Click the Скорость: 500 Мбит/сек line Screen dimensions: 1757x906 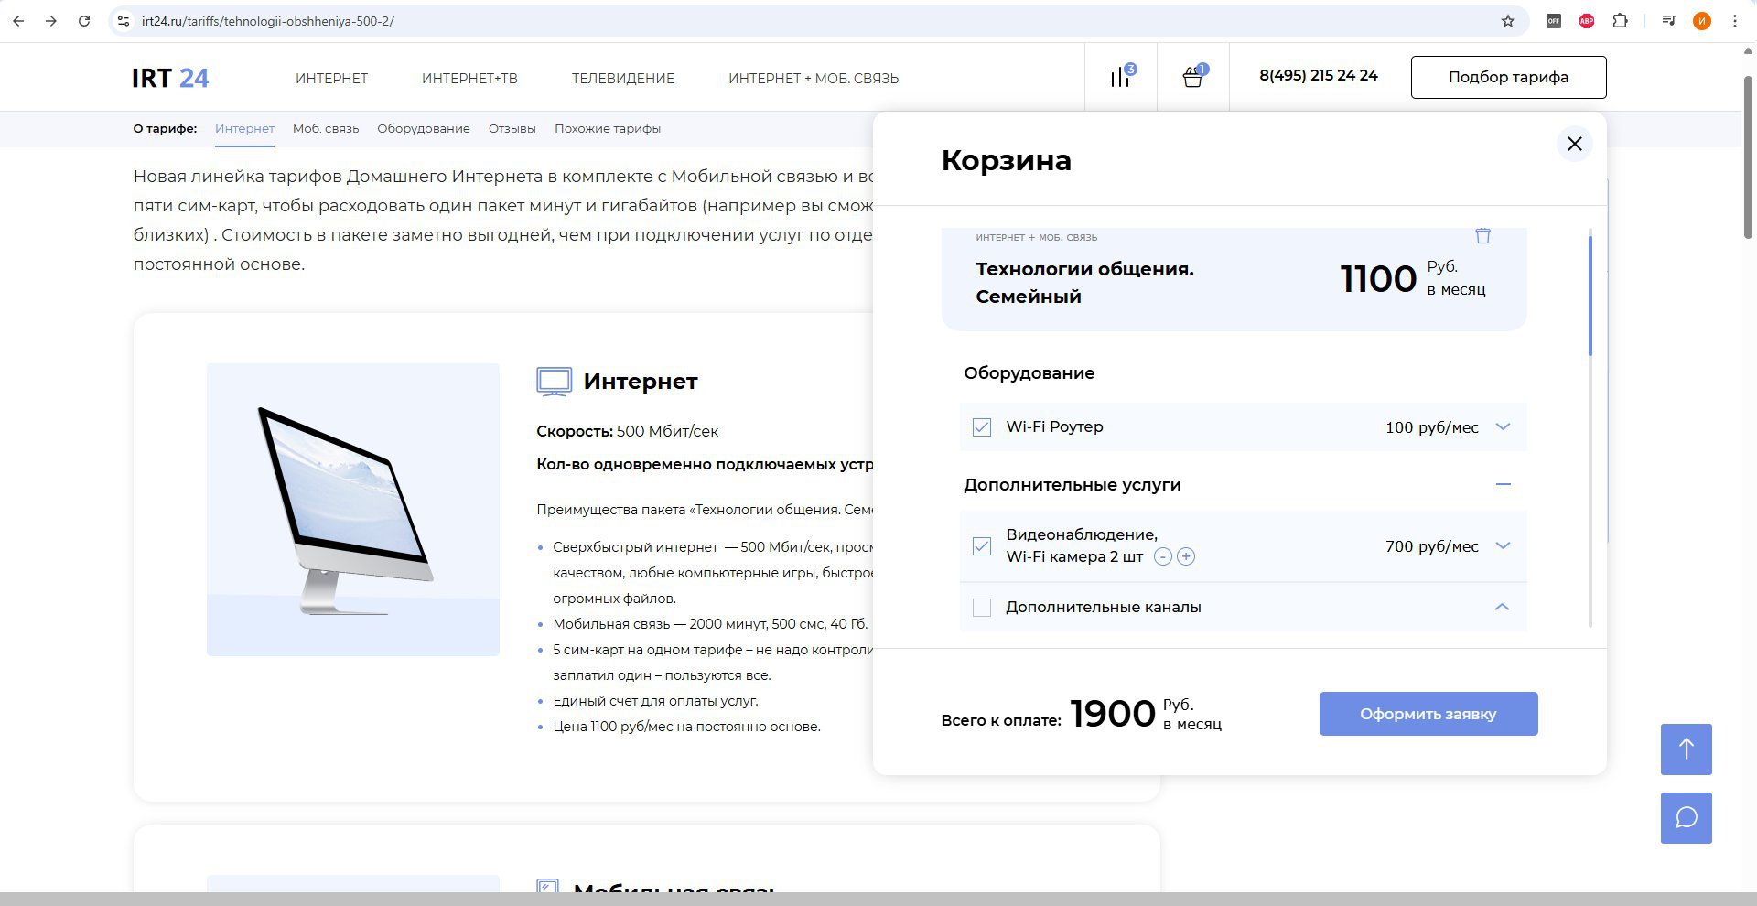(628, 431)
